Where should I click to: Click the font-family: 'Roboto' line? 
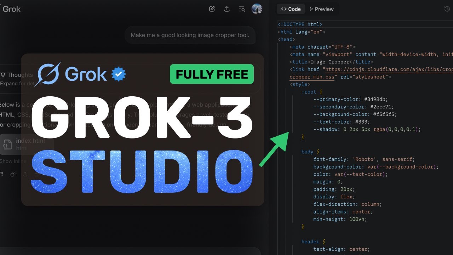click(x=364, y=159)
